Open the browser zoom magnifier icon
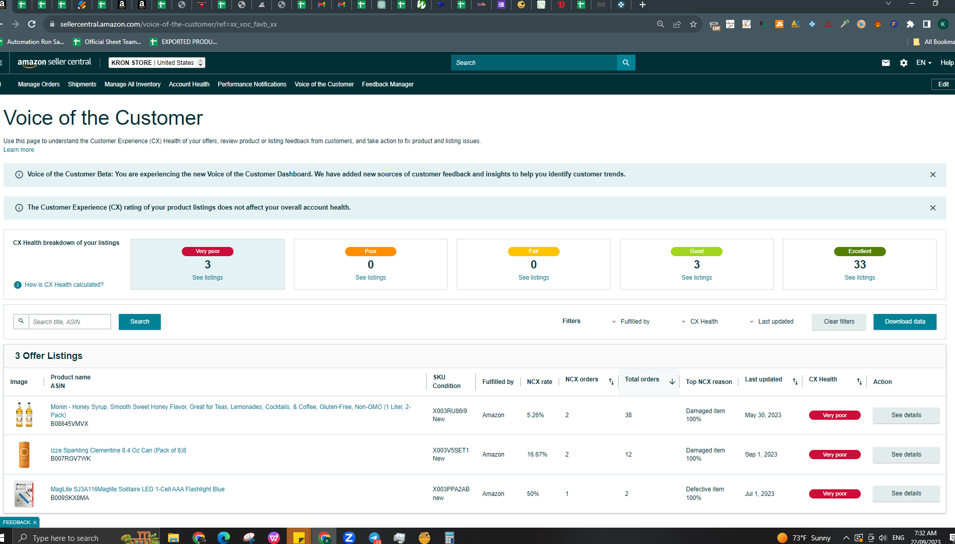Image resolution: width=955 pixels, height=544 pixels. tap(661, 24)
